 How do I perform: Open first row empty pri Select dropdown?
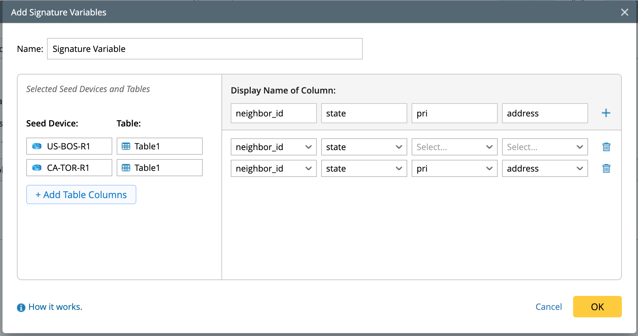tap(454, 147)
